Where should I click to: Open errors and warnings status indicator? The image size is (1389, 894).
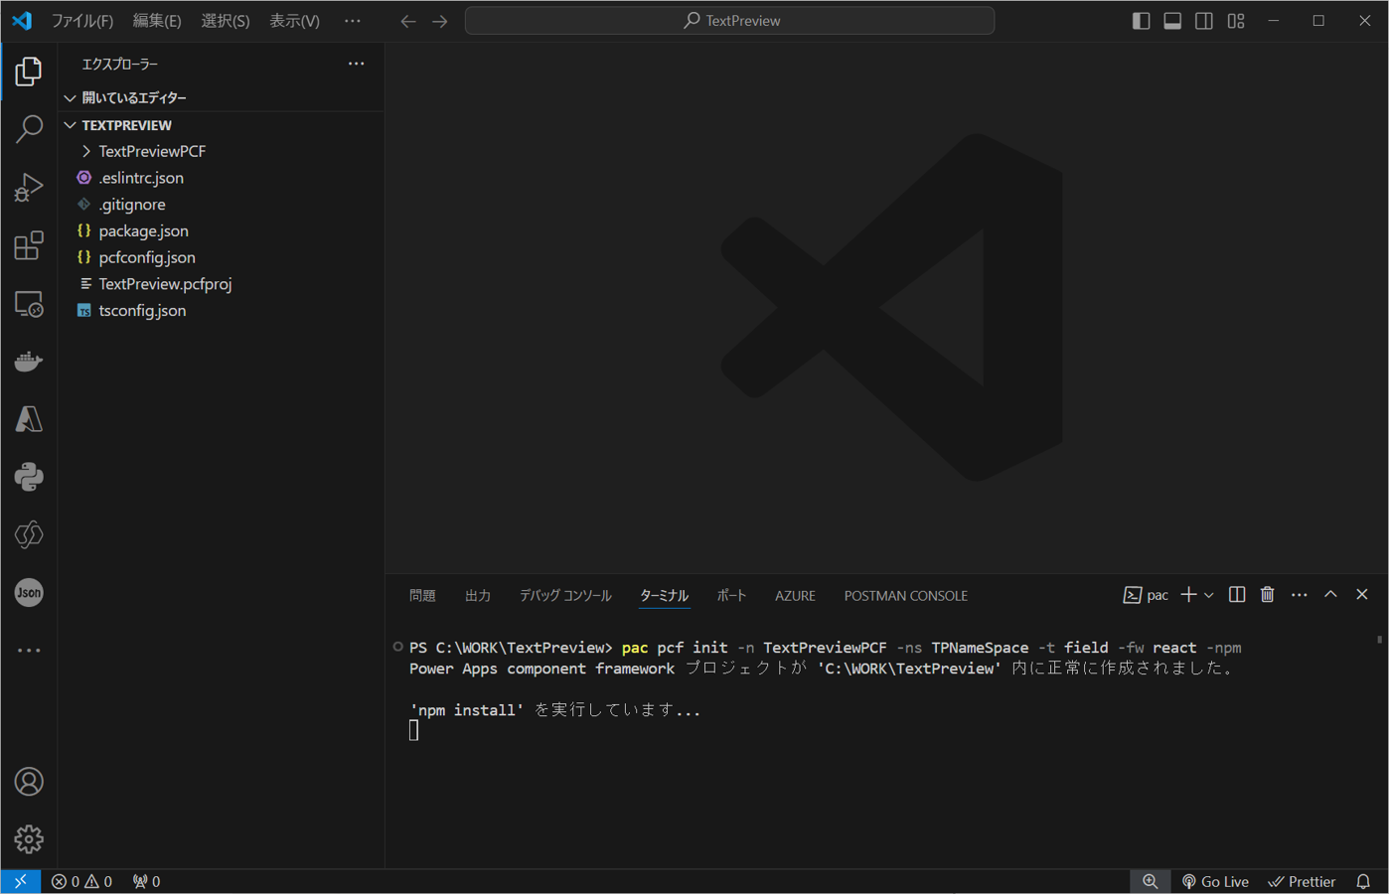click(81, 881)
